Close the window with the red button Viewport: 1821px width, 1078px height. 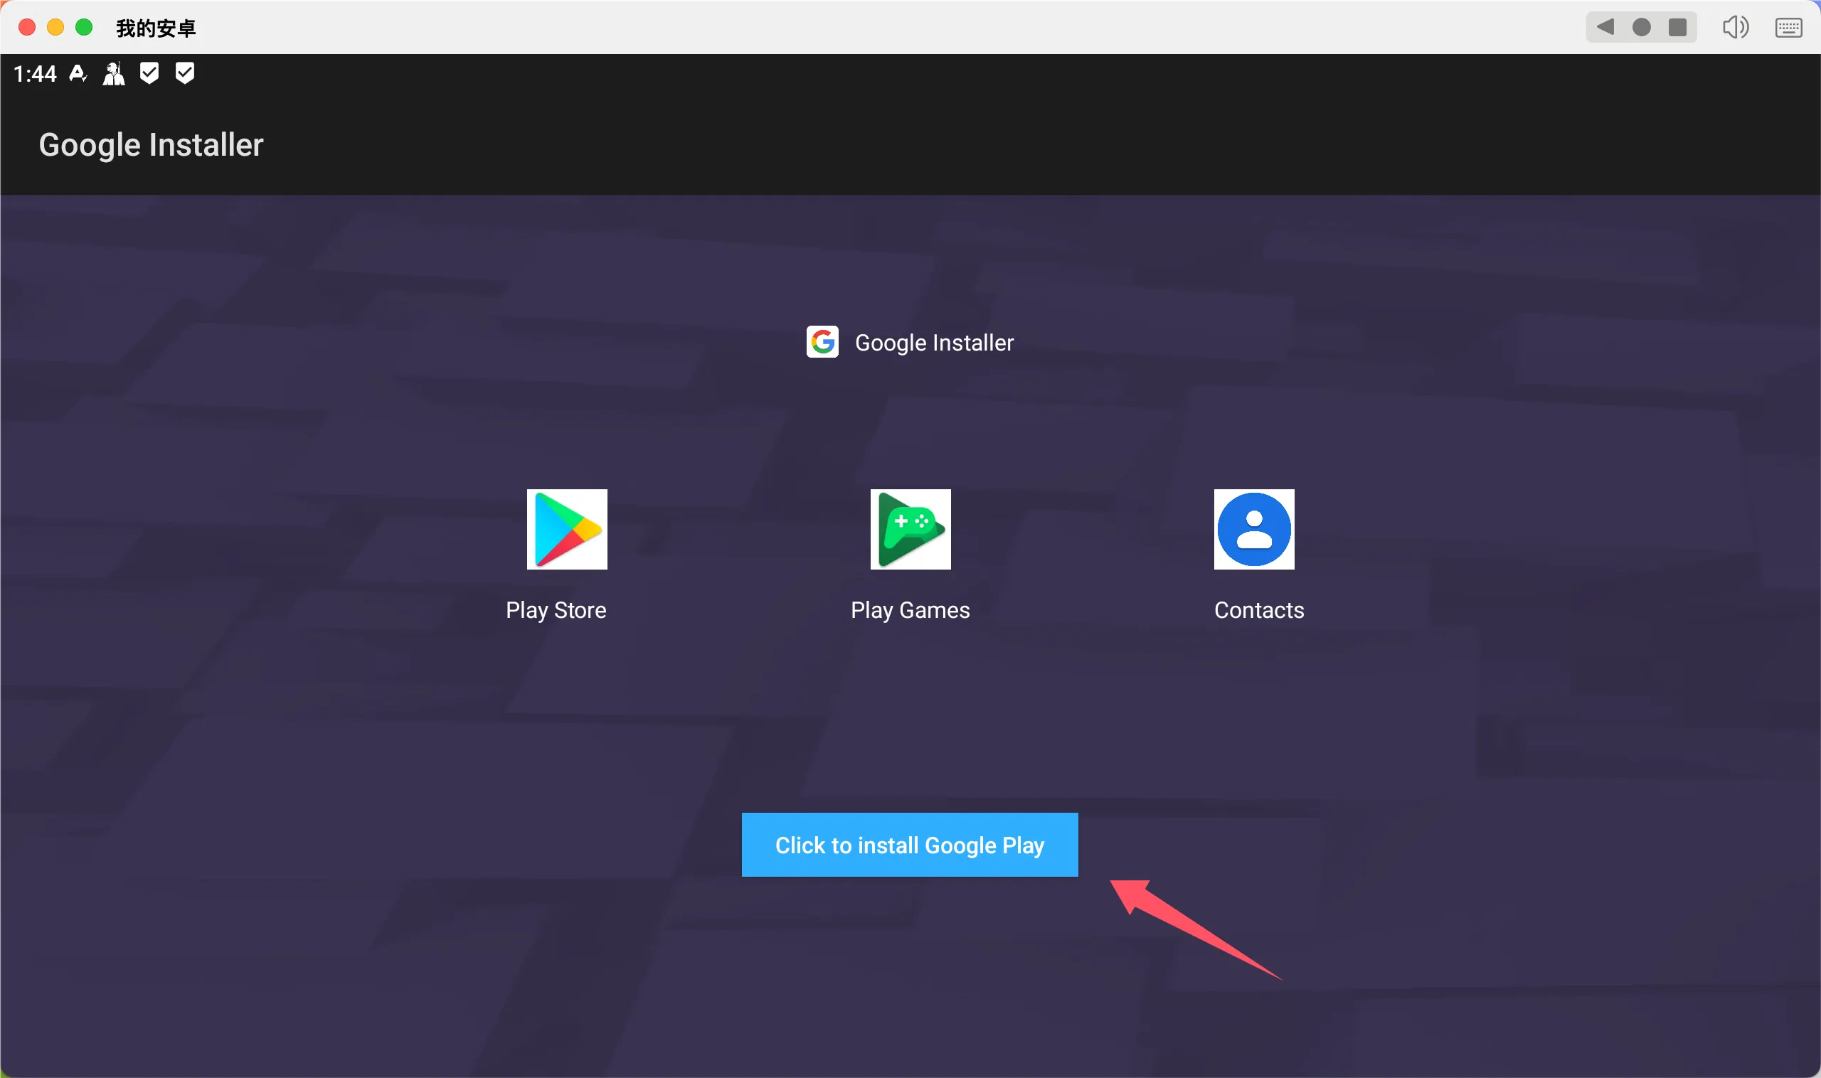coord(27,28)
